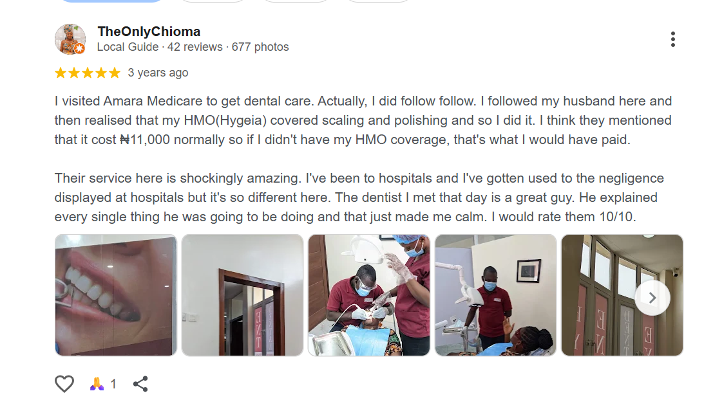Open photo of dentist standing beside patient

click(495, 295)
